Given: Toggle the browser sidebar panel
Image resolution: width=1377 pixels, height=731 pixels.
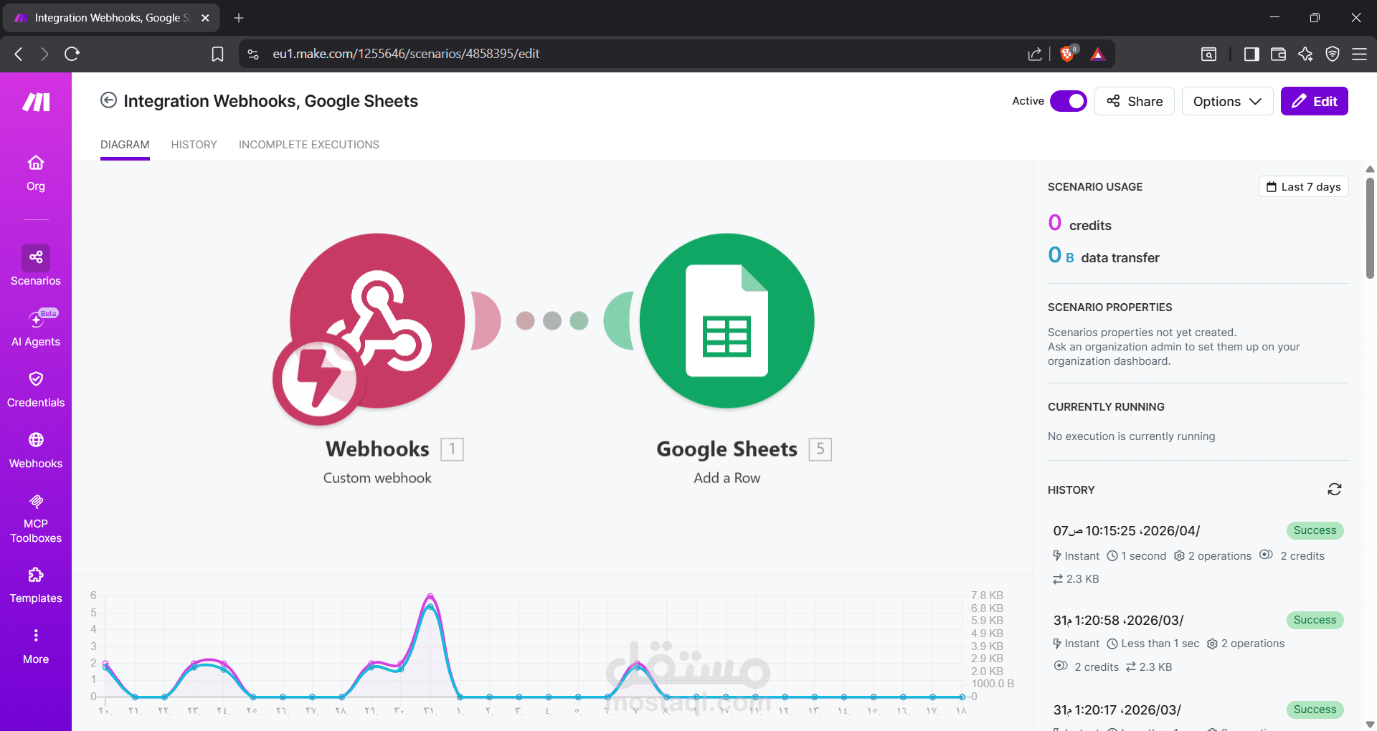Looking at the screenshot, I should pyautogui.click(x=1251, y=54).
